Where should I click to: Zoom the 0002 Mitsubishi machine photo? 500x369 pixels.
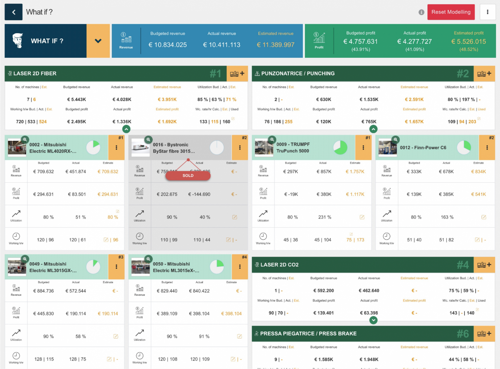click(25, 140)
